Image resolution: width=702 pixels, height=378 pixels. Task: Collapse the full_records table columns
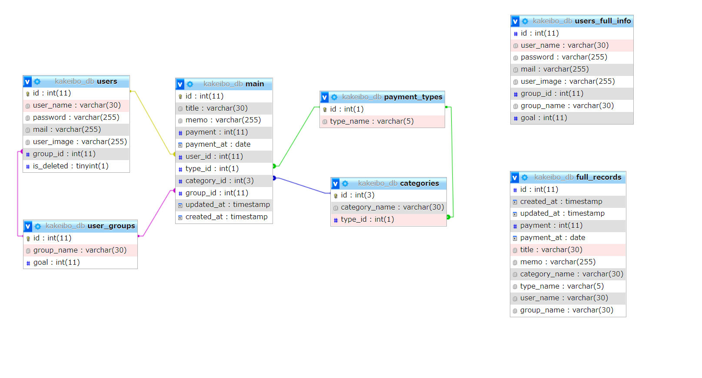tap(515, 177)
